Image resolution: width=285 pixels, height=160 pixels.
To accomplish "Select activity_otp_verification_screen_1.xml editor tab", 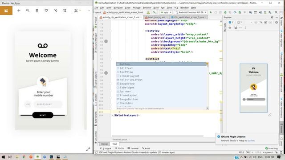I will 121,17.
